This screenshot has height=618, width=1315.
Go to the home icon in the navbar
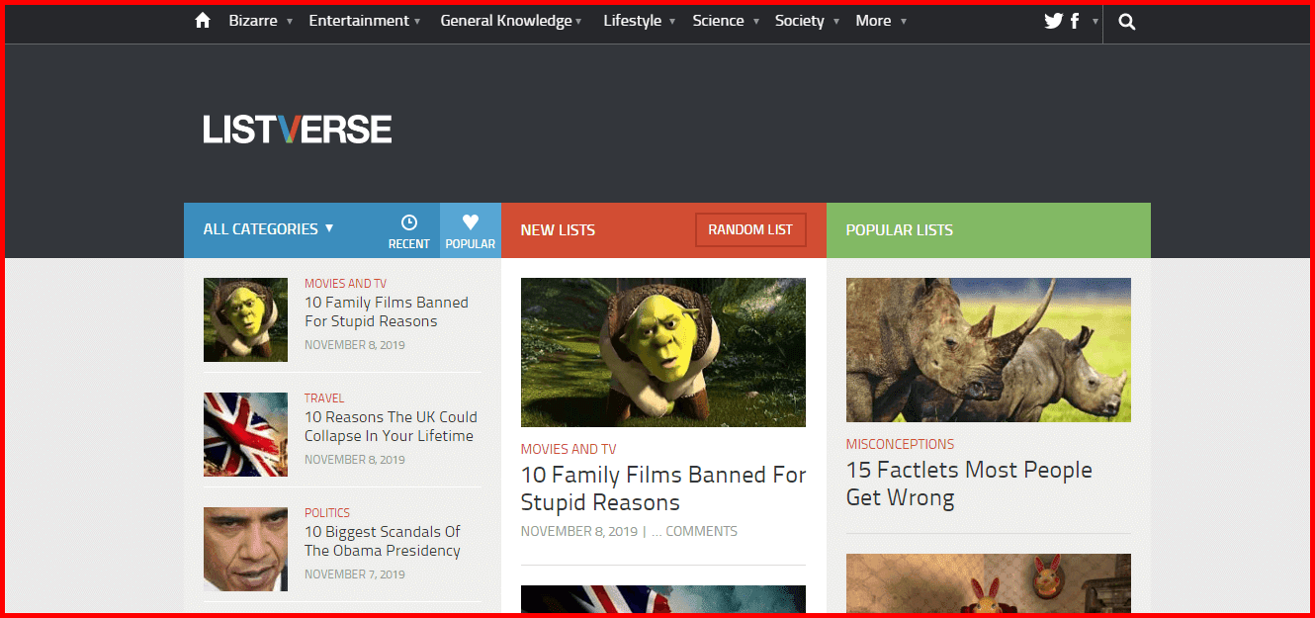tap(203, 21)
